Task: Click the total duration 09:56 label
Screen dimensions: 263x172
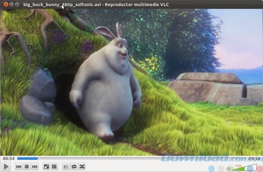Action: tap(254, 158)
